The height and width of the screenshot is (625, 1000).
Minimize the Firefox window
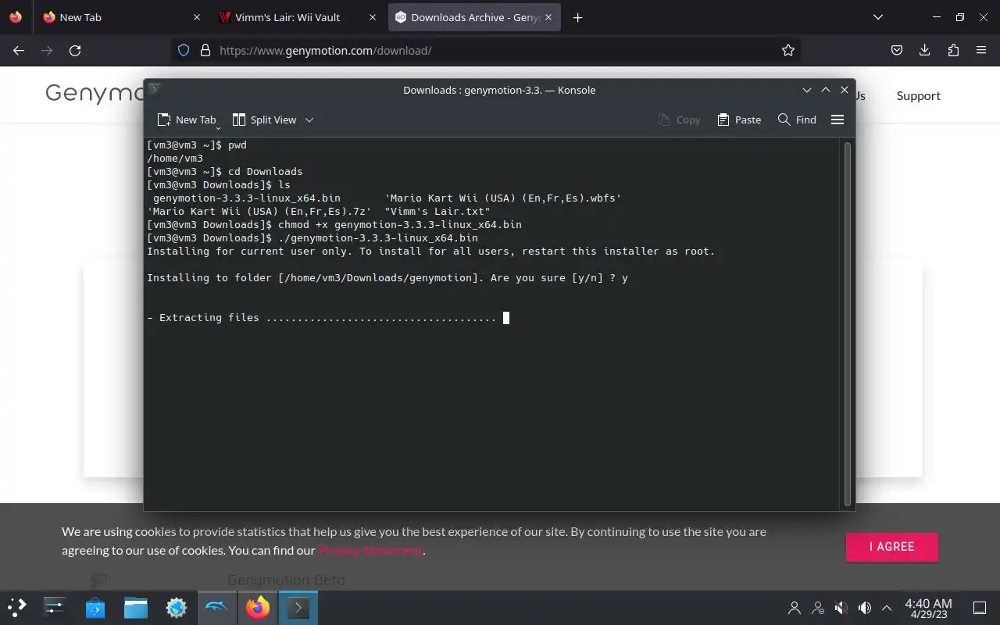tap(937, 17)
